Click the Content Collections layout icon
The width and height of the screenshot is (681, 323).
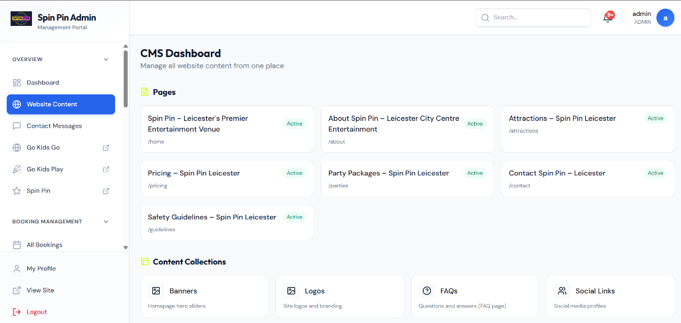click(145, 262)
